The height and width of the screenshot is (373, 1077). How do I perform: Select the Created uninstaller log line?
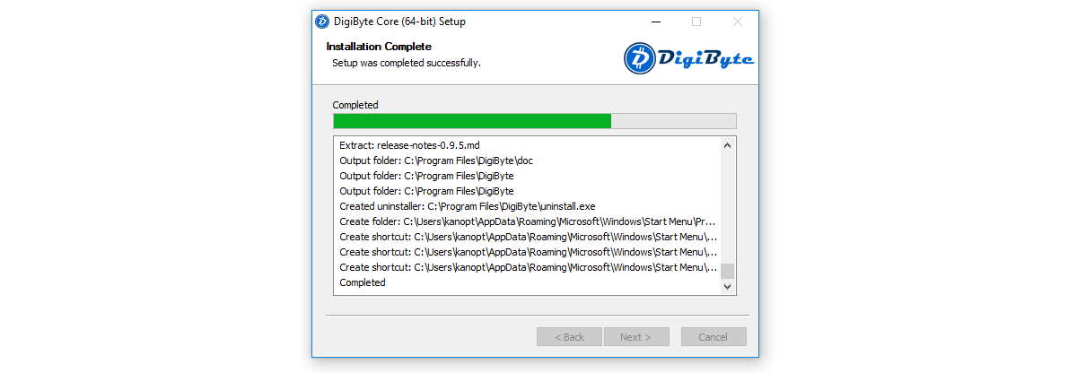pyautogui.click(x=467, y=206)
